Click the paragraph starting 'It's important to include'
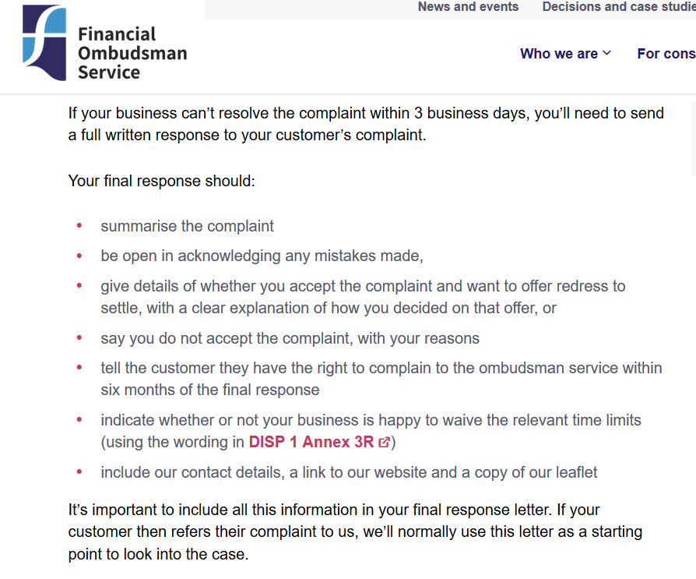 tap(355, 532)
